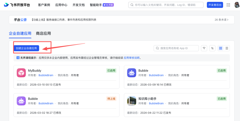Click the enabled Bubble app name
Viewport: 240px width, 121px height.
[143, 71]
